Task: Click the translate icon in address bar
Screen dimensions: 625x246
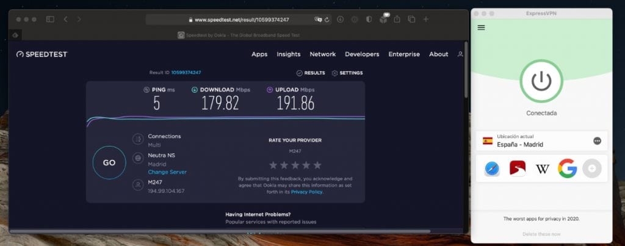Action: (318, 20)
